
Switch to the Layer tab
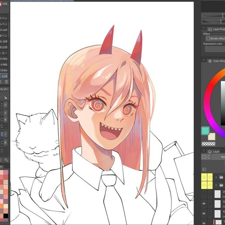214,152
